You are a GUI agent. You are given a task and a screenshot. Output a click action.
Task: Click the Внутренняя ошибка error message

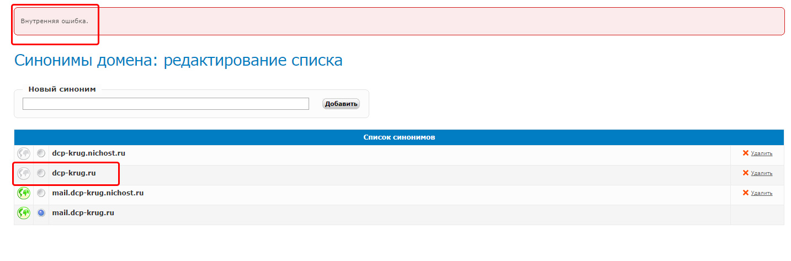pos(54,21)
